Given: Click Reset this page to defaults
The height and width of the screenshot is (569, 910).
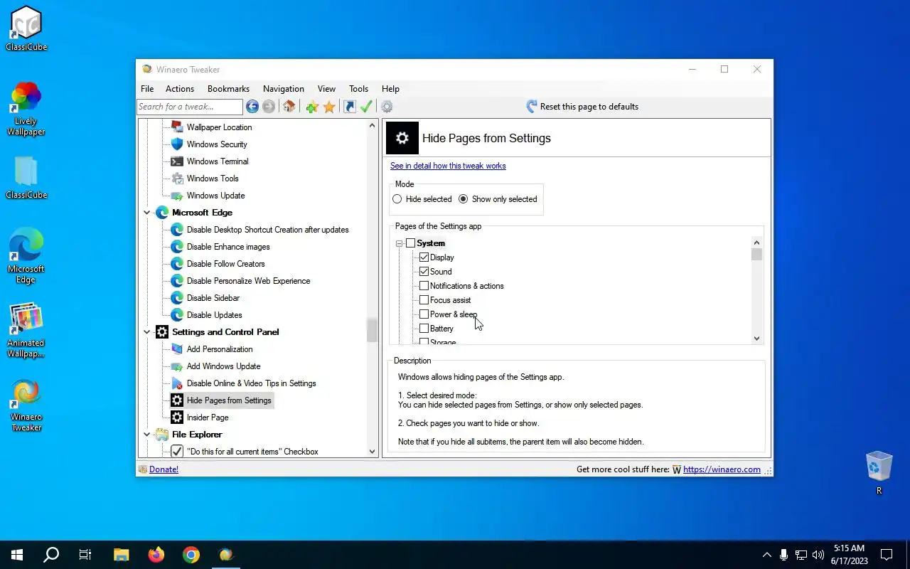Looking at the screenshot, I should point(582,107).
